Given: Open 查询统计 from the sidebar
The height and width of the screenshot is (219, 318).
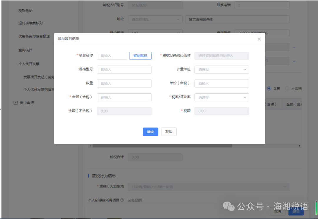Looking at the screenshot, I should pyautogui.click(x=26, y=50).
